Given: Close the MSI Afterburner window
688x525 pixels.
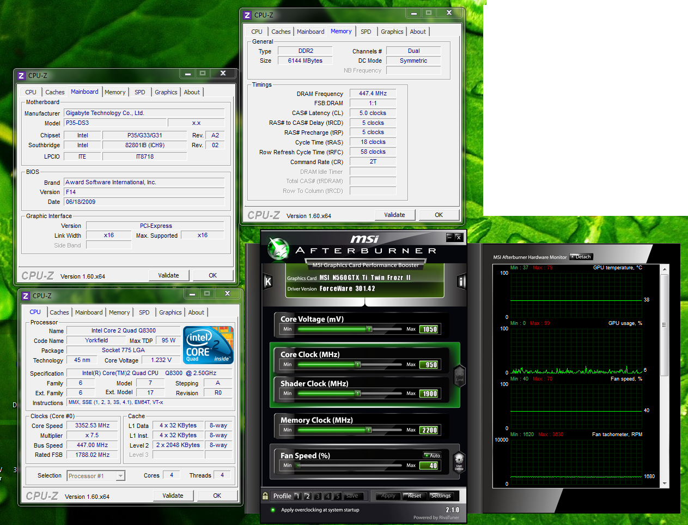Looking at the screenshot, I should [x=459, y=237].
